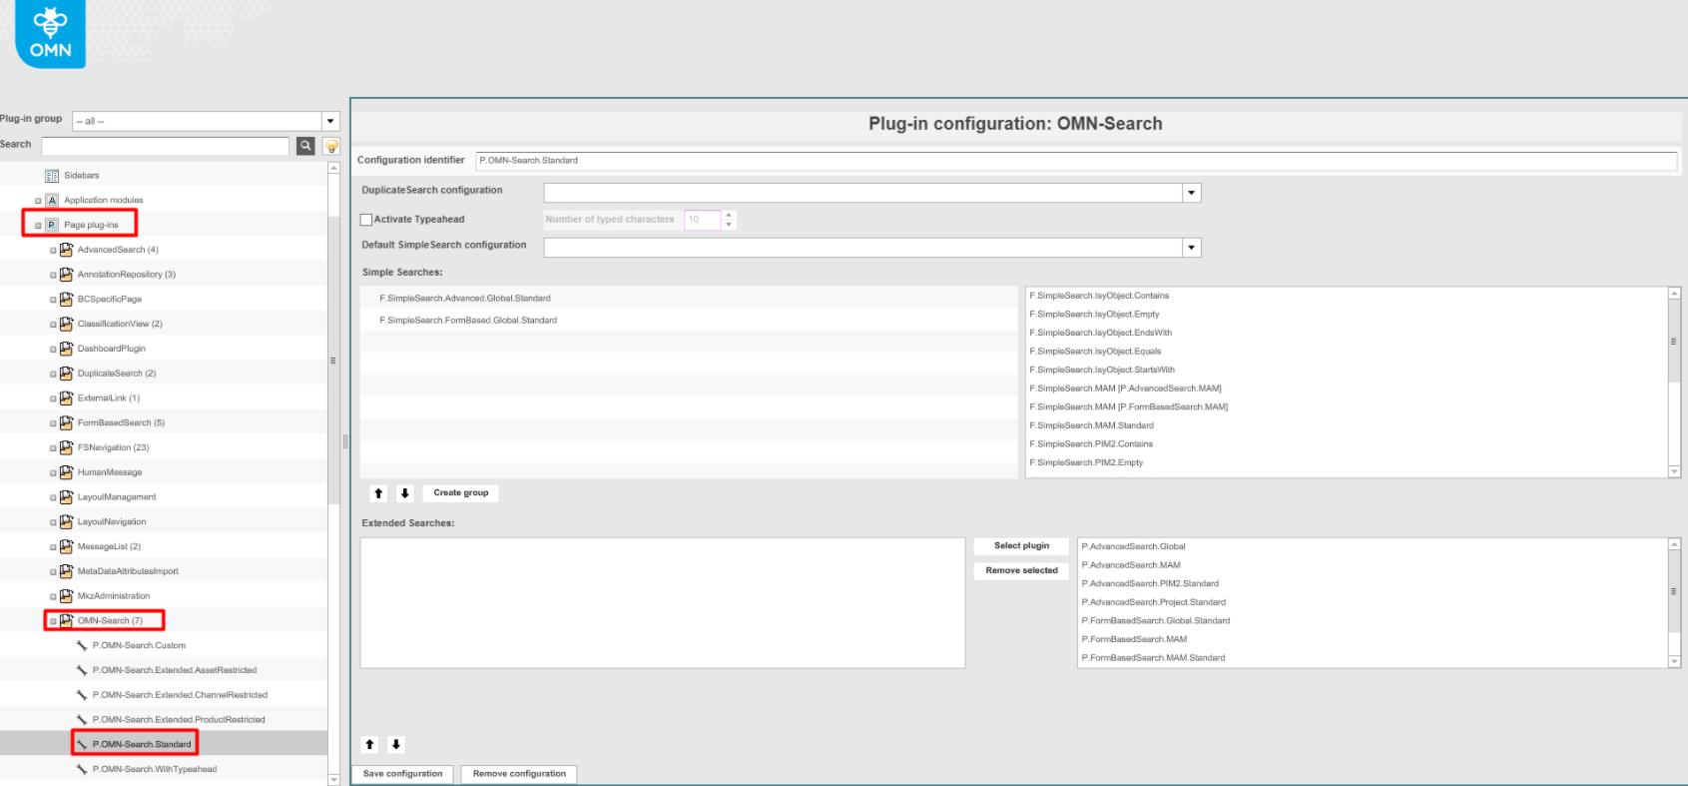Click the FormBasedSearch plug-in icon
The height and width of the screenshot is (786, 1688).
pyautogui.click(x=66, y=422)
